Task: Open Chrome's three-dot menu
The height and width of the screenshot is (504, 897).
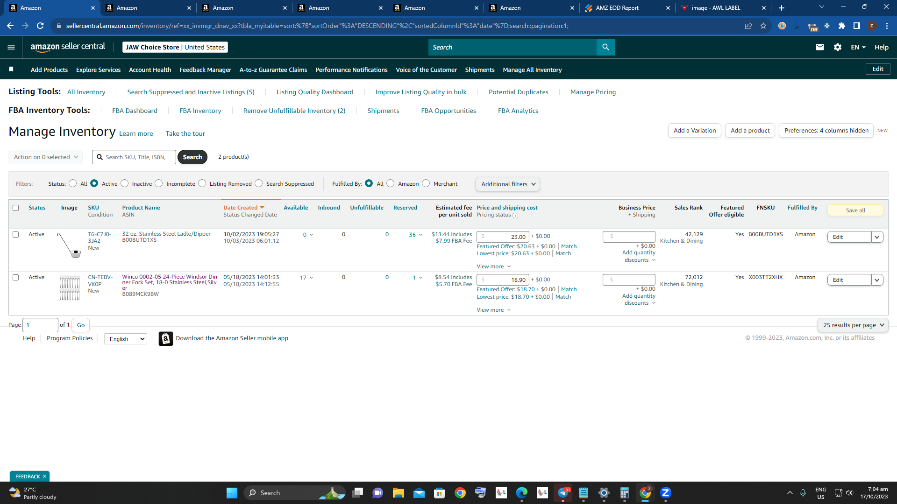Action: click(887, 26)
